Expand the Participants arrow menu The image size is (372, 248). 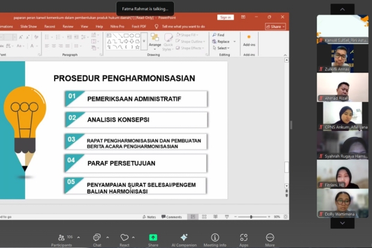77,237
